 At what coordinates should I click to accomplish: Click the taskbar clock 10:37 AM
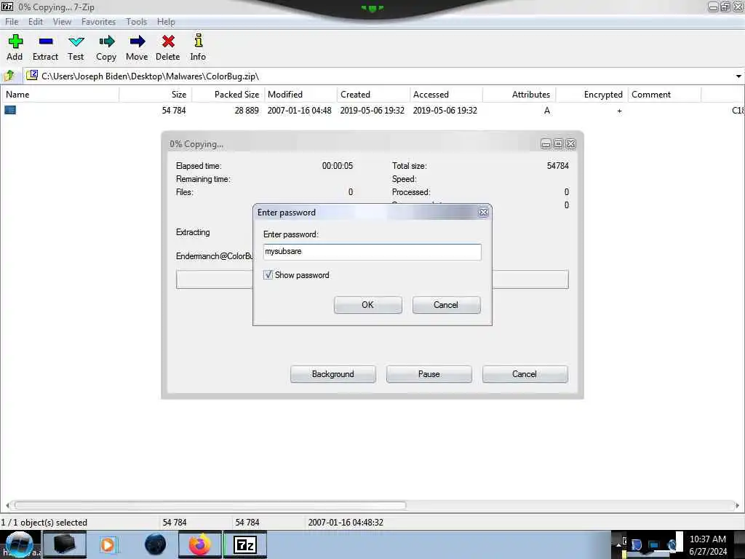[707, 539]
